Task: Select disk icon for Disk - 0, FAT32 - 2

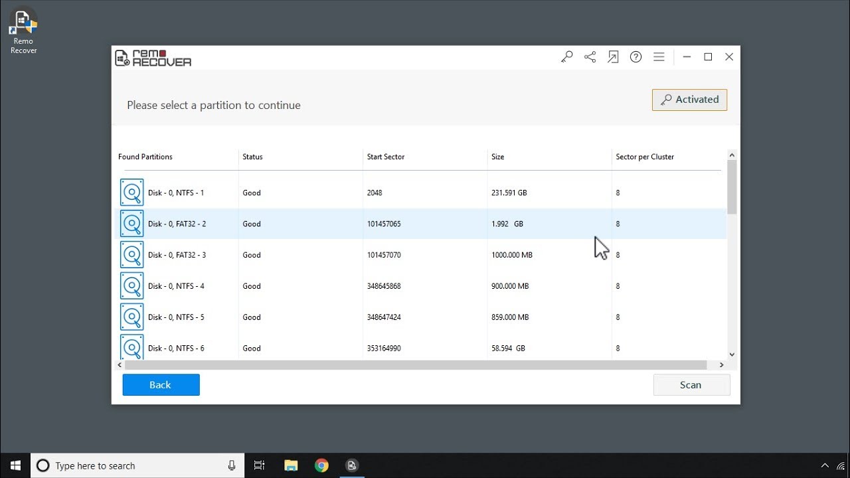Action: pyautogui.click(x=132, y=224)
